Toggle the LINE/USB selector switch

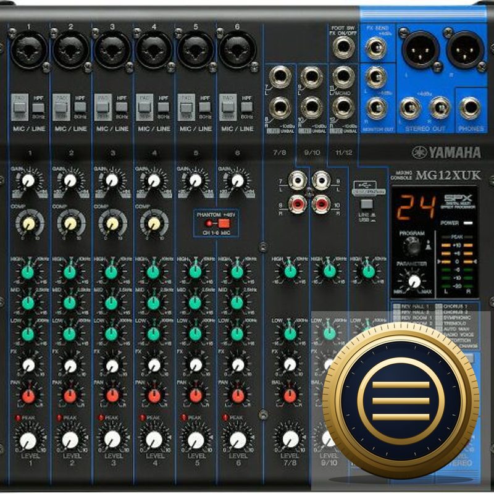pyautogui.click(x=366, y=204)
